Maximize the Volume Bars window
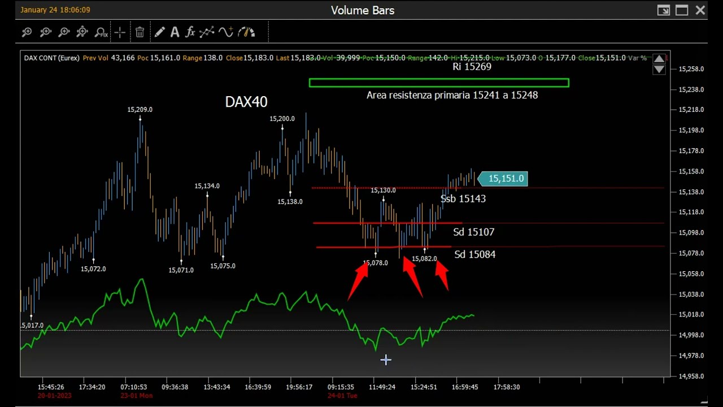Viewport: 723px width, 407px height. tap(682, 10)
